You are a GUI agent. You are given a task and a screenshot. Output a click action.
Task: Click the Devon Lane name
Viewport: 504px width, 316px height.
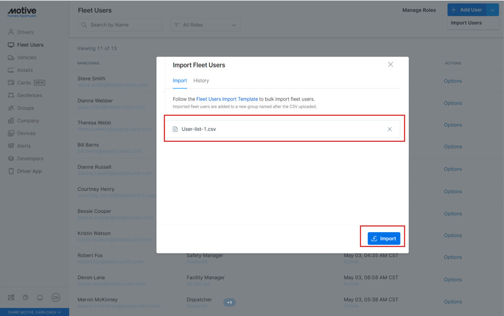tap(91, 277)
